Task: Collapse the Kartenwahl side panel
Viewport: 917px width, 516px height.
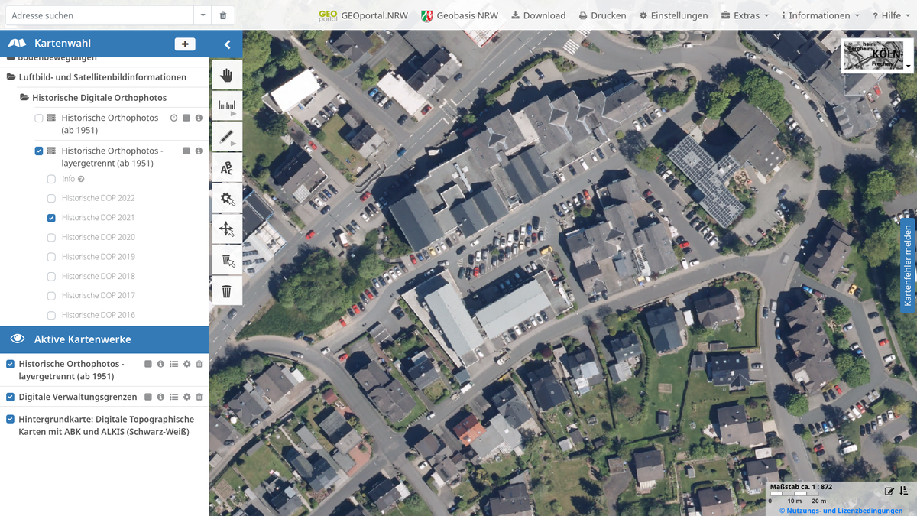Action: [x=227, y=44]
